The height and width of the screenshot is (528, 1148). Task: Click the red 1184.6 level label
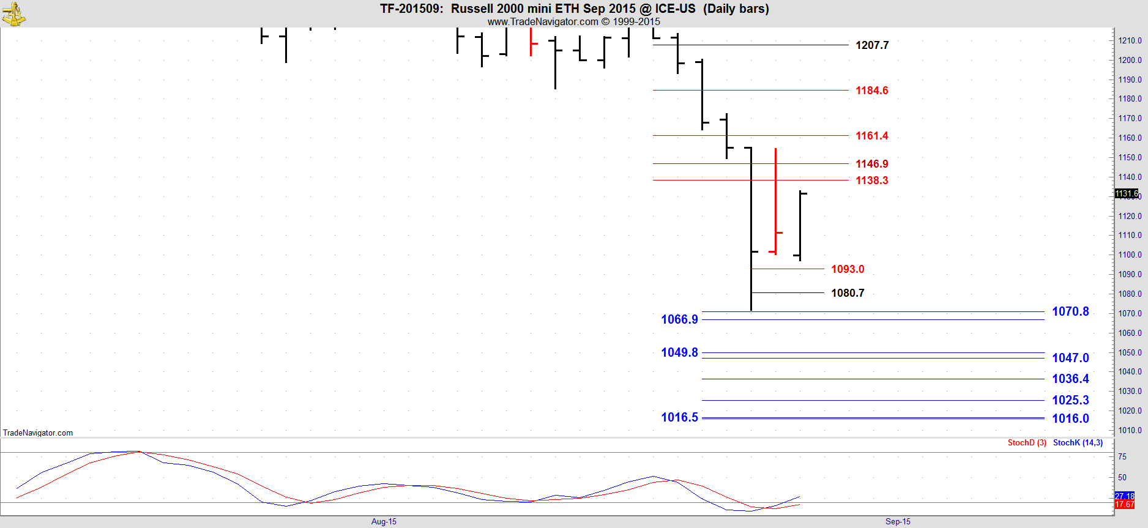(871, 91)
